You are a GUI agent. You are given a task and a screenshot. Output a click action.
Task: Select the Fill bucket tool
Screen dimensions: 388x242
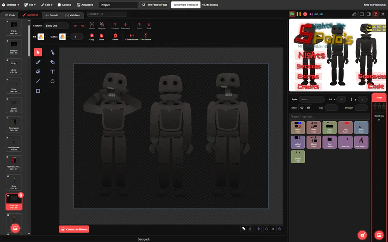pyautogui.click(x=38, y=71)
